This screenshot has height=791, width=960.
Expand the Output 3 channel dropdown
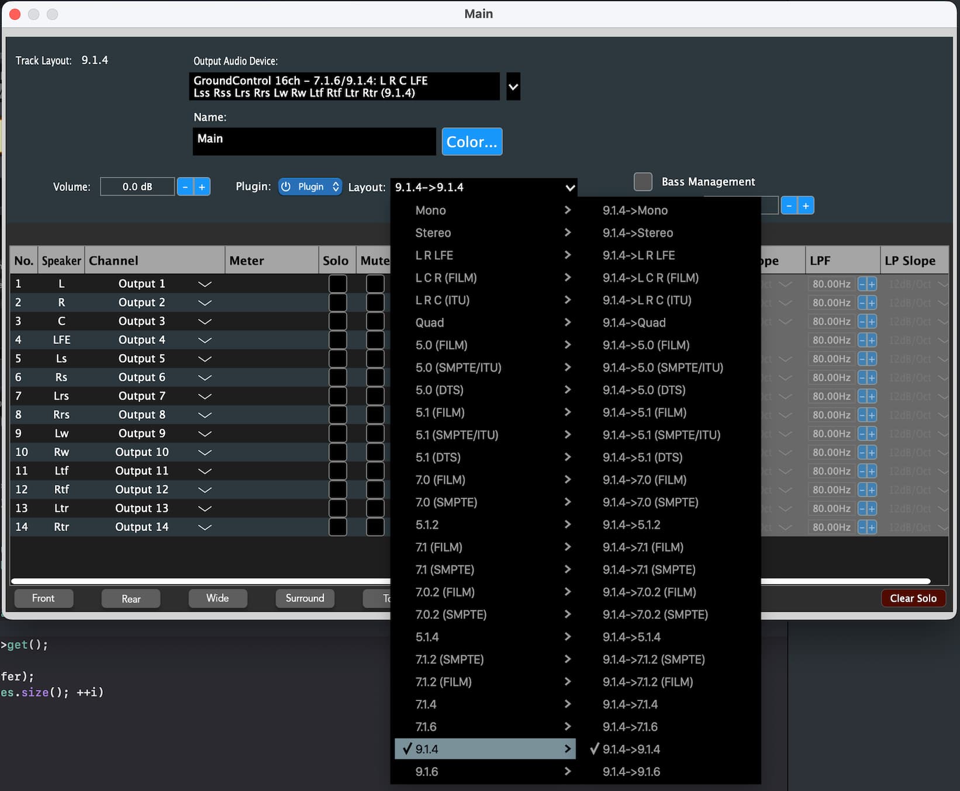pos(205,322)
